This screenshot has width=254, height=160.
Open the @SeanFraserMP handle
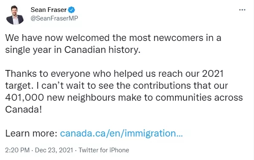point(54,18)
